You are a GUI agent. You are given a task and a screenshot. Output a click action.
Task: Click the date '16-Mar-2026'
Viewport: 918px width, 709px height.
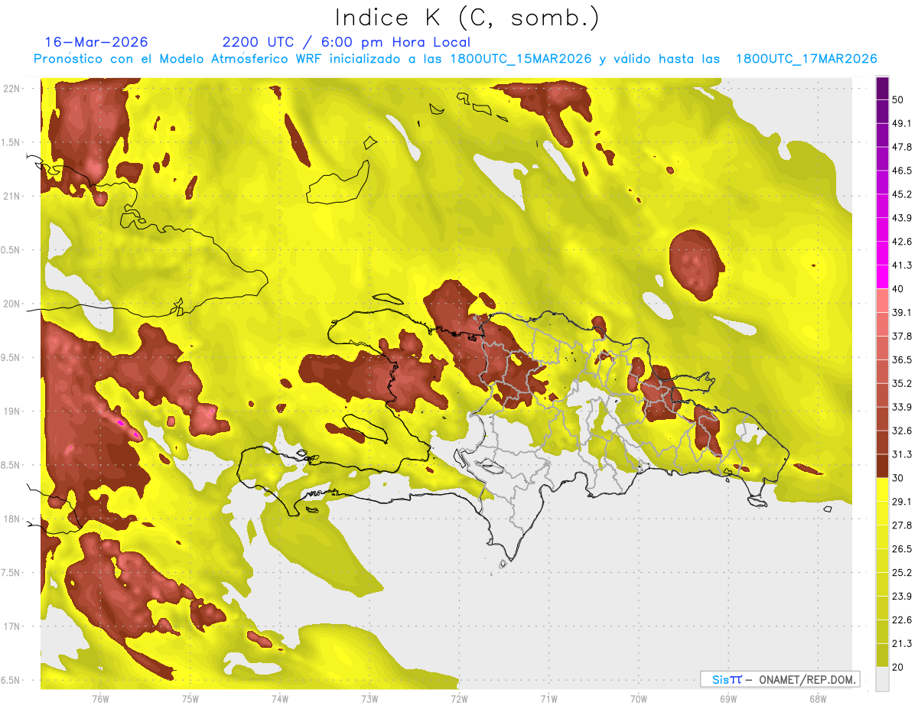pos(96,42)
